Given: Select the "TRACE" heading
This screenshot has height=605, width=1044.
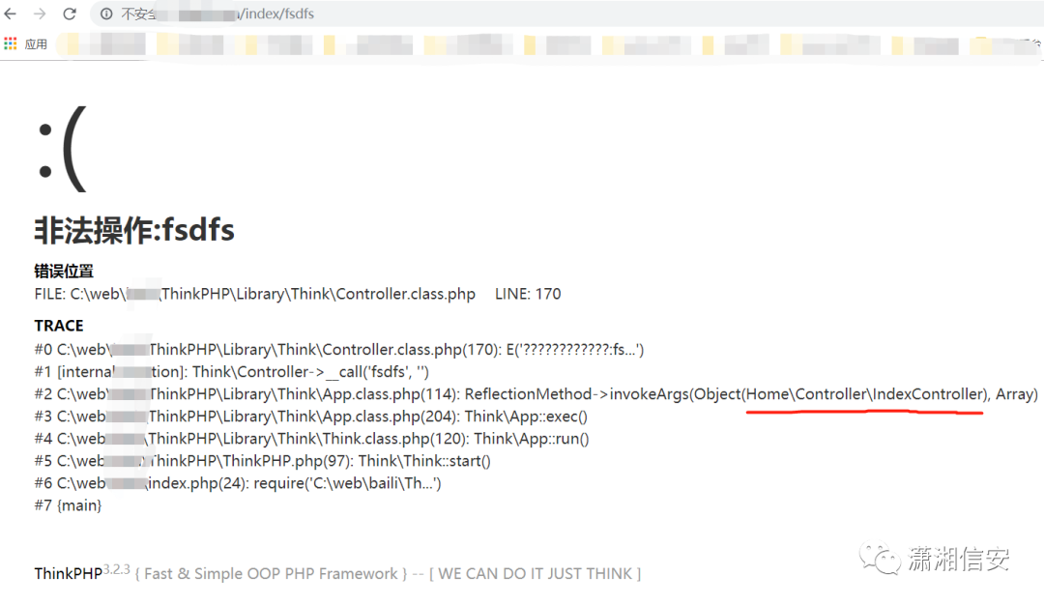Looking at the screenshot, I should click(x=59, y=326).
